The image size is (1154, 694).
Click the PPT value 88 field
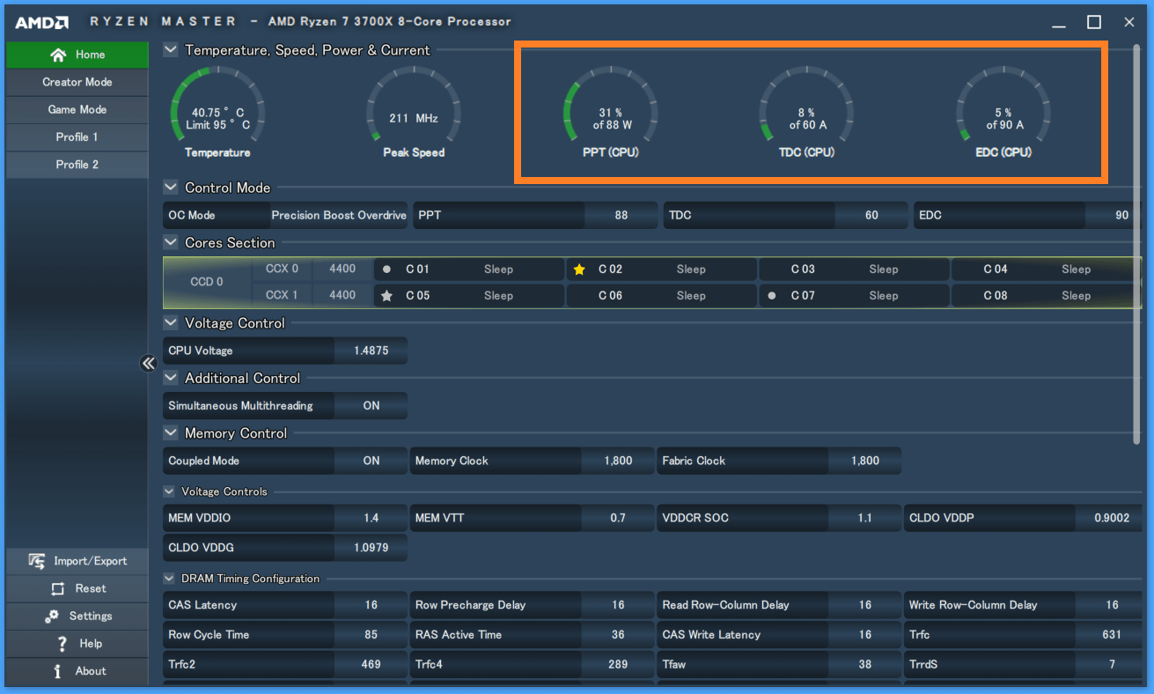point(621,215)
